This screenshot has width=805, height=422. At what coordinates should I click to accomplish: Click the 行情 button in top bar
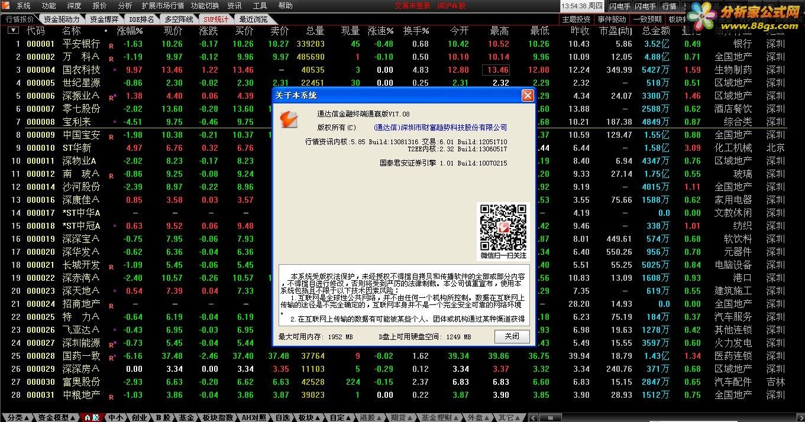pos(669,6)
